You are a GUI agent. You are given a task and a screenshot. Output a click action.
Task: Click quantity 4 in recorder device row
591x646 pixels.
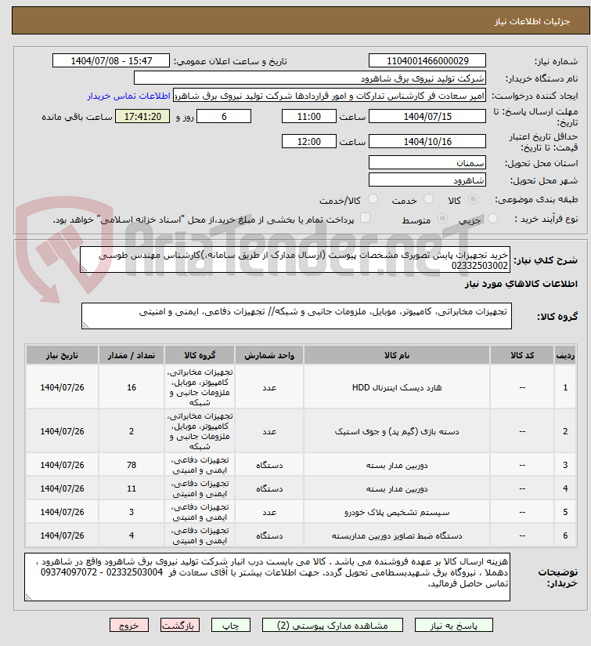[x=132, y=535]
